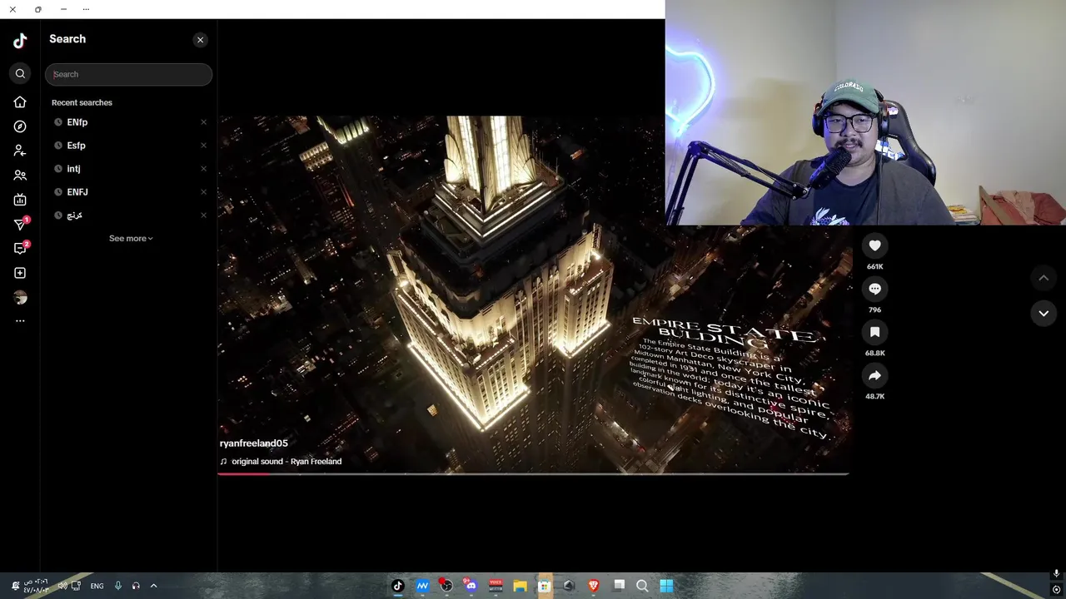This screenshot has width=1066, height=599.
Task: Select recent search intj
Action: 73,169
